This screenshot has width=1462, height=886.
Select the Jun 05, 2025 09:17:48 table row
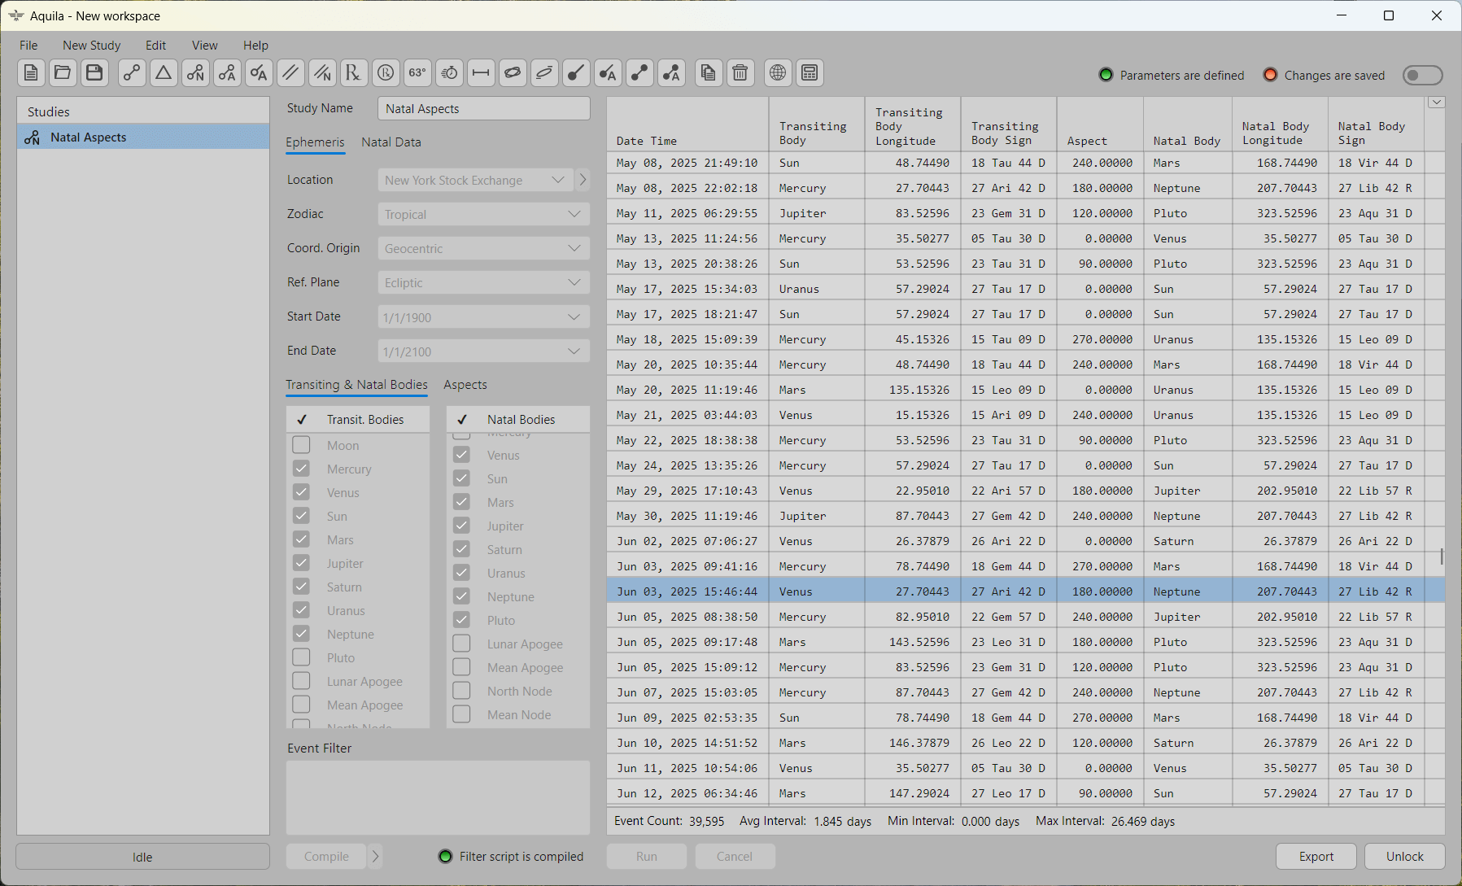pyautogui.click(x=1026, y=642)
